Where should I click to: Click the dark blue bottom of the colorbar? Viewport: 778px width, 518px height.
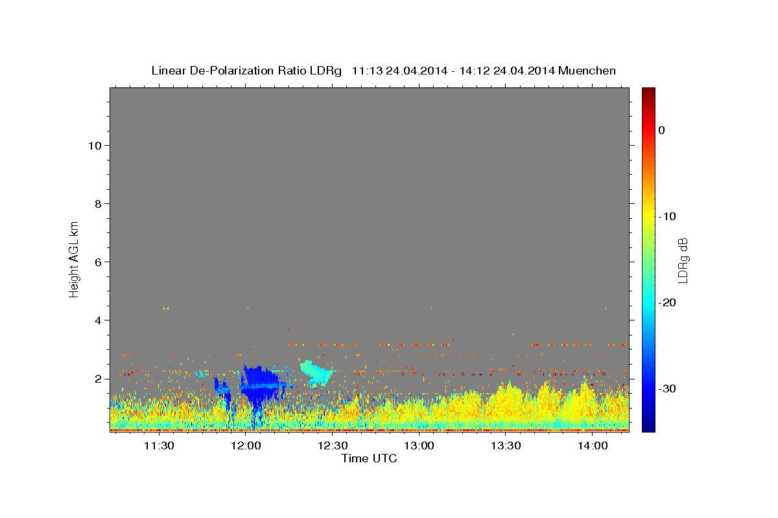point(648,425)
